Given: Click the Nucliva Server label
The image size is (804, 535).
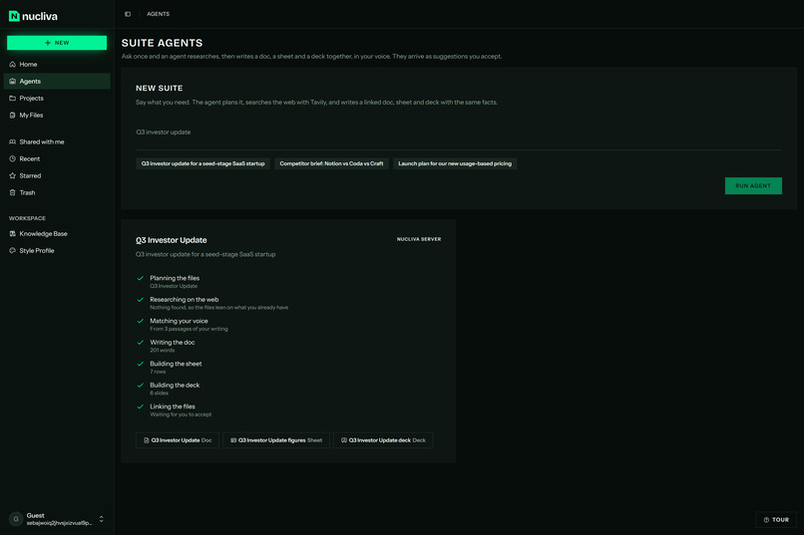Looking at the screenshot, I should point(418,239).
